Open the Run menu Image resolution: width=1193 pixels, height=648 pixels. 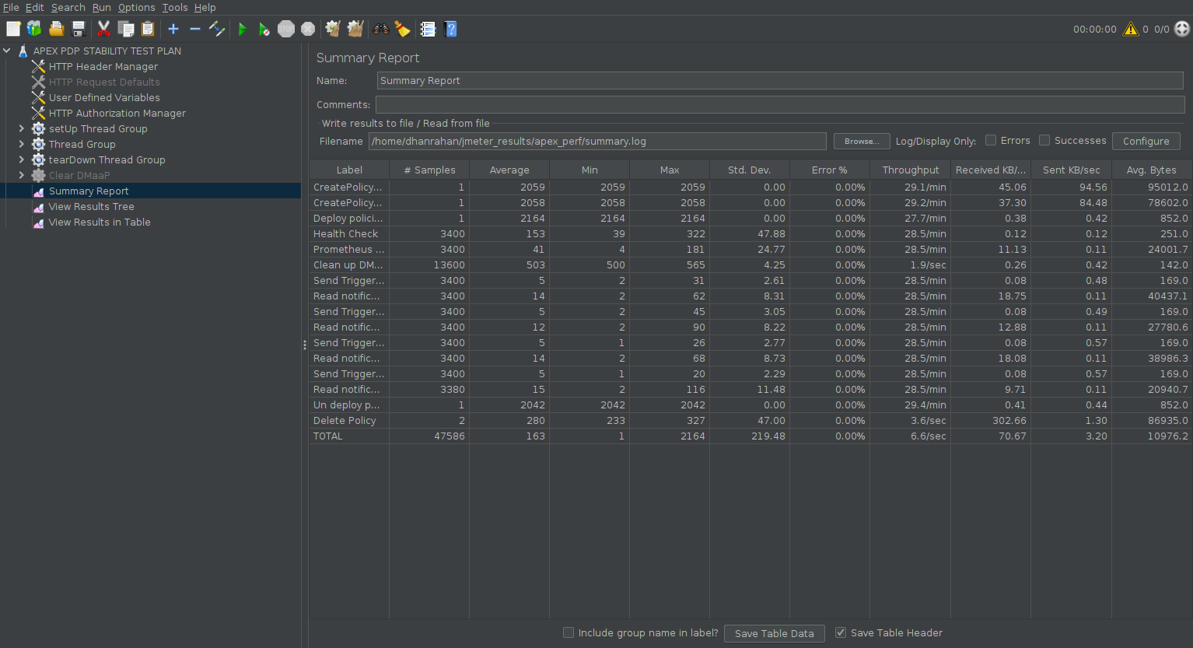(x=102, y=7)
